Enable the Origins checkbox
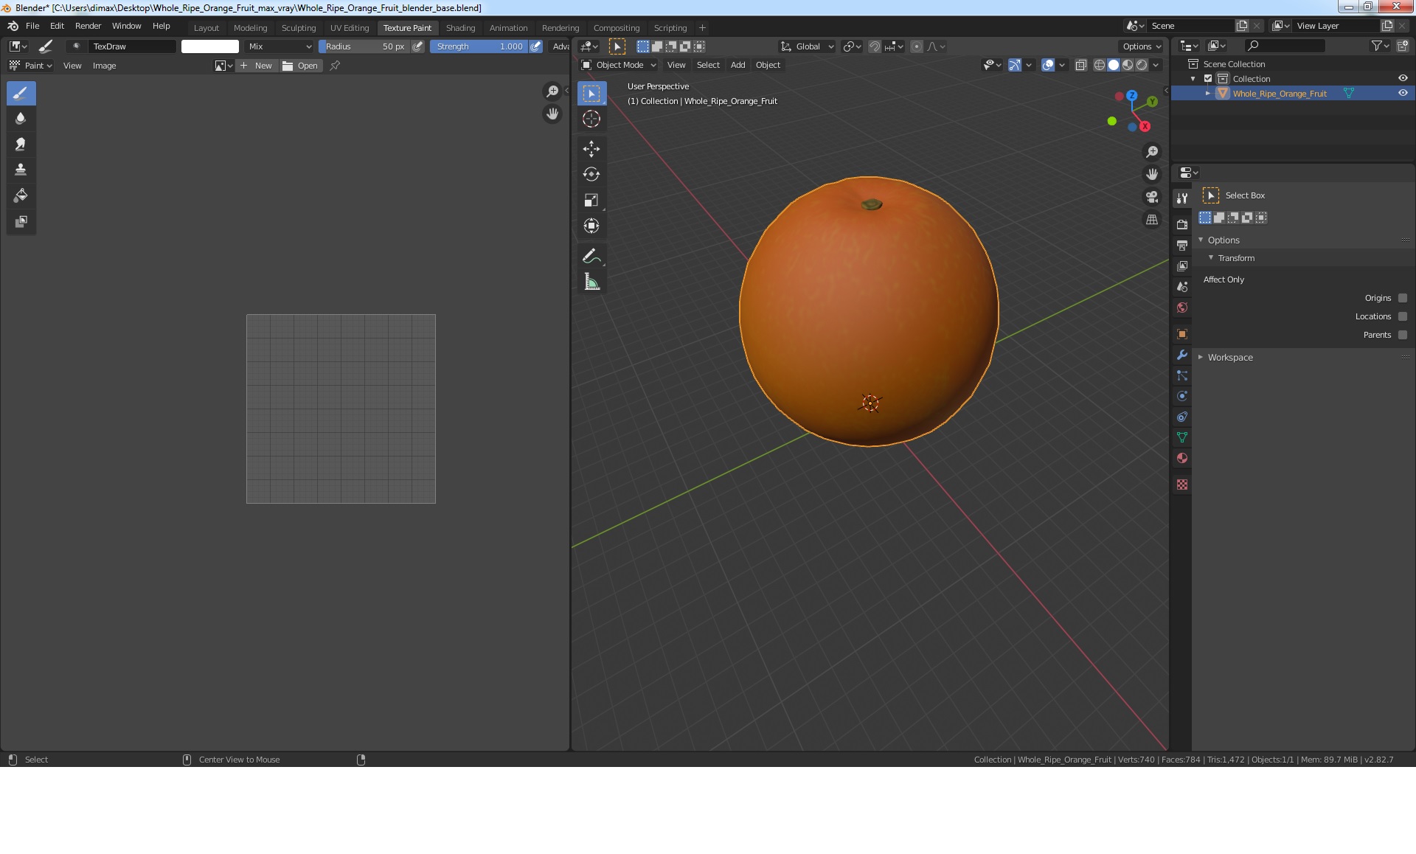This screenshot has width=1416, height=854. (1403, 298)
